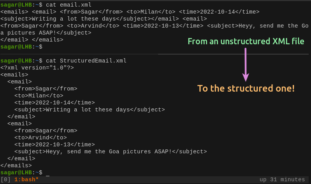
Task: Click the unindented opening <emails> tag on its own line
Action: (x=14, y=75)
